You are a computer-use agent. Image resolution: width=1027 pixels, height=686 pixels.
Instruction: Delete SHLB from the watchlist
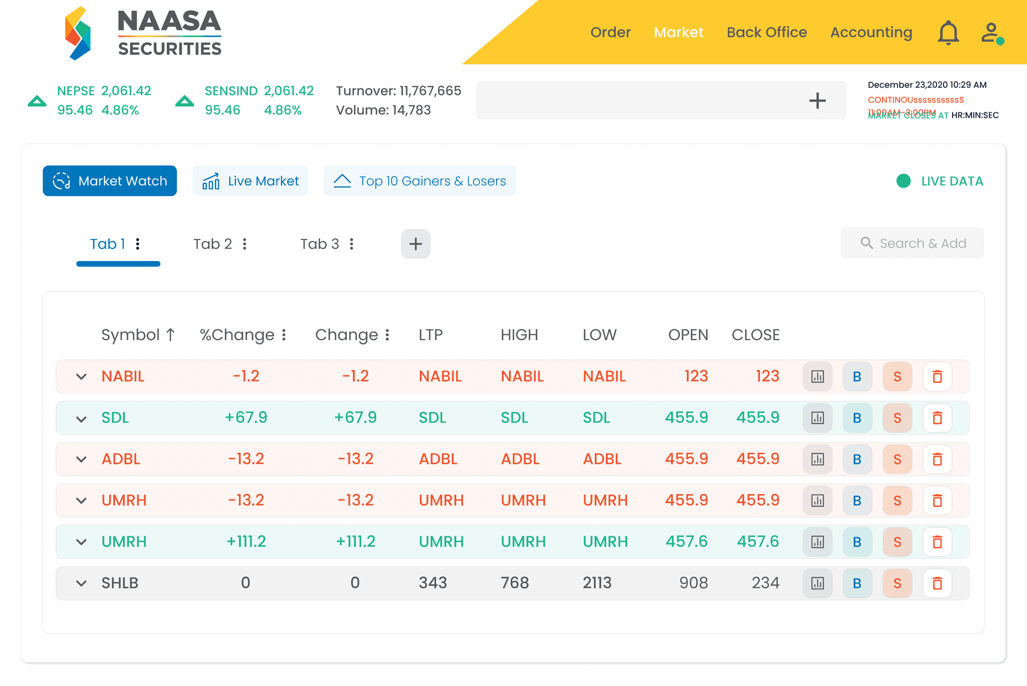937,583
